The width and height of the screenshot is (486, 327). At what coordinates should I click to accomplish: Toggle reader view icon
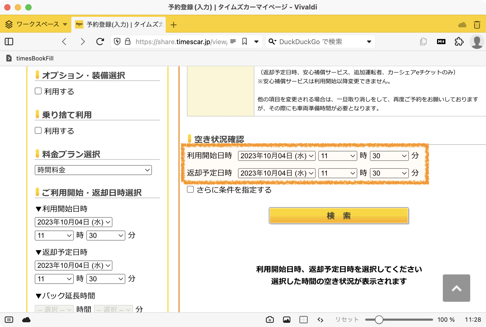coord(233,41)
